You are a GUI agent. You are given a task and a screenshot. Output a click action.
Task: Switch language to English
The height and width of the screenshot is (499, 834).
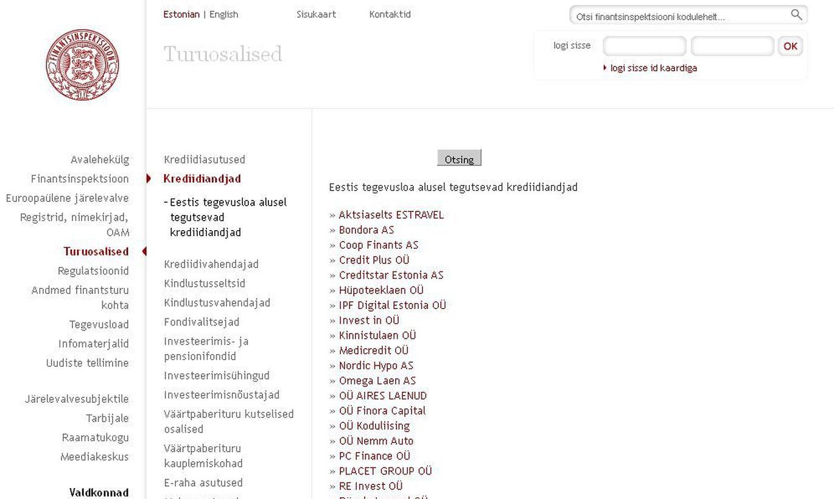(223, 15)
